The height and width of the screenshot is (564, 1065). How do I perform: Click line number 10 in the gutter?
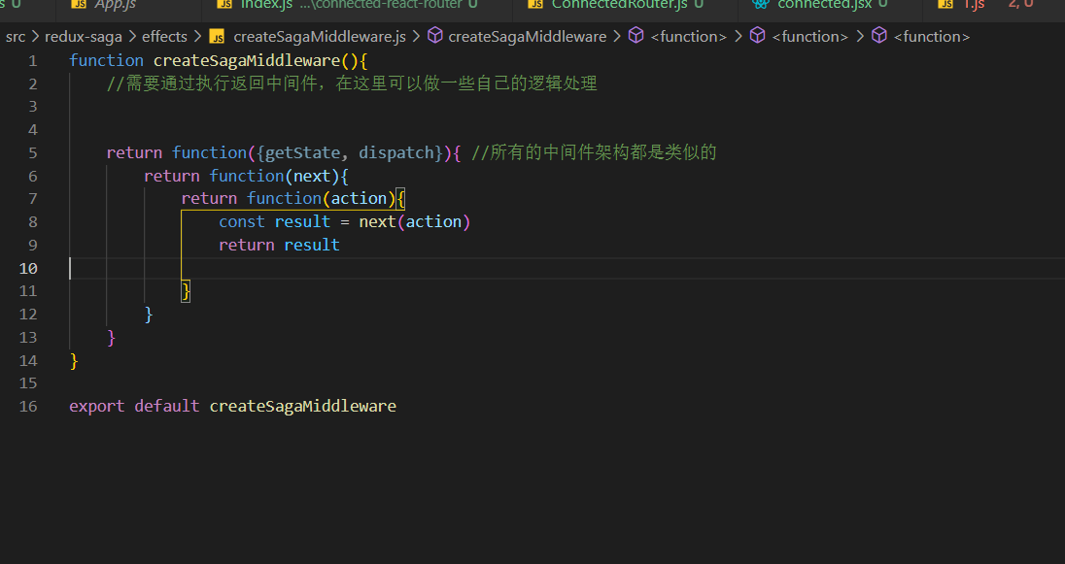(28, 268)
